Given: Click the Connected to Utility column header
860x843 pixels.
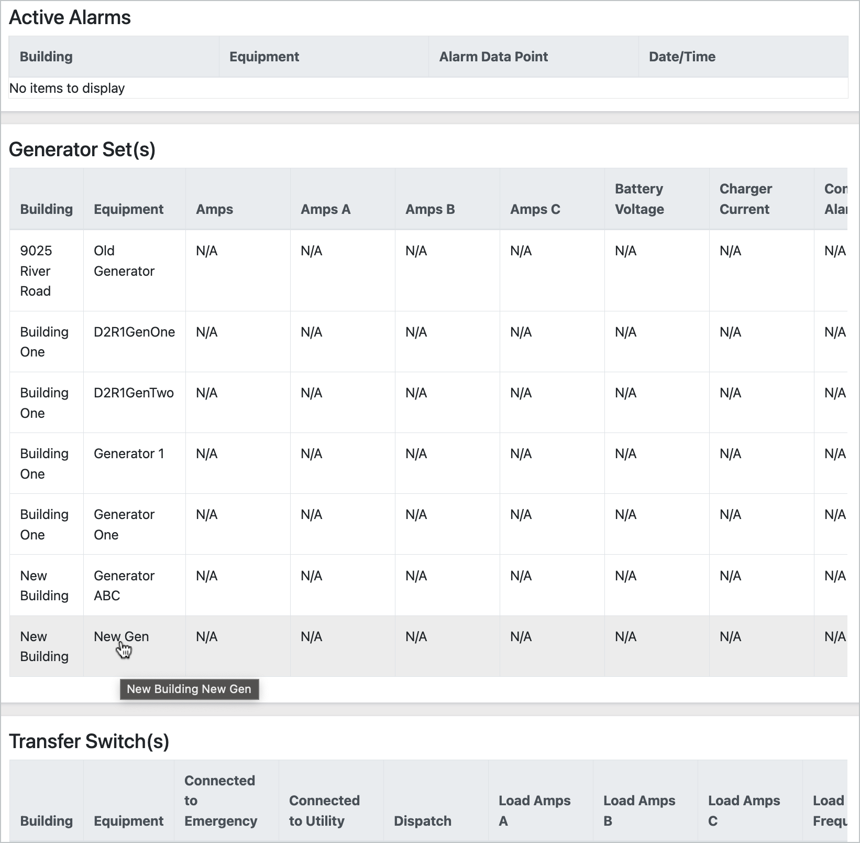Looking at the screenshot, I should click(324, 810).
